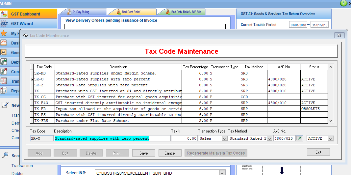351x175 pixels.
Task: Open the ACTIVE status dropdown
Action: point(331,139)
